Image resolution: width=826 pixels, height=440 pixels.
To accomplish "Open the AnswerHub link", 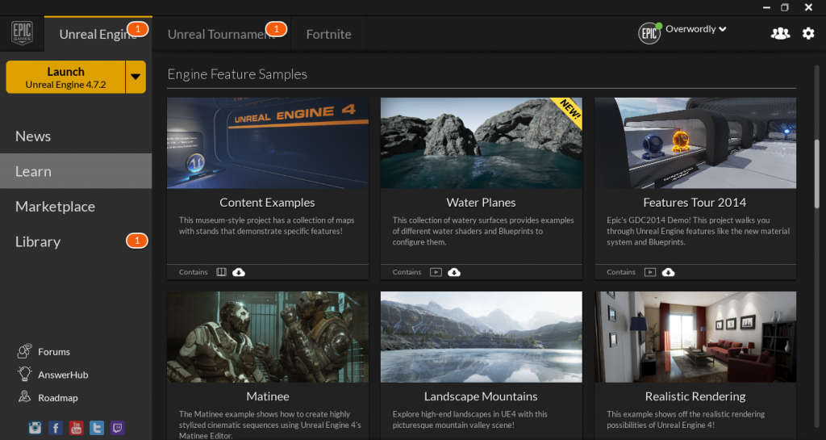I will [63, 375].
